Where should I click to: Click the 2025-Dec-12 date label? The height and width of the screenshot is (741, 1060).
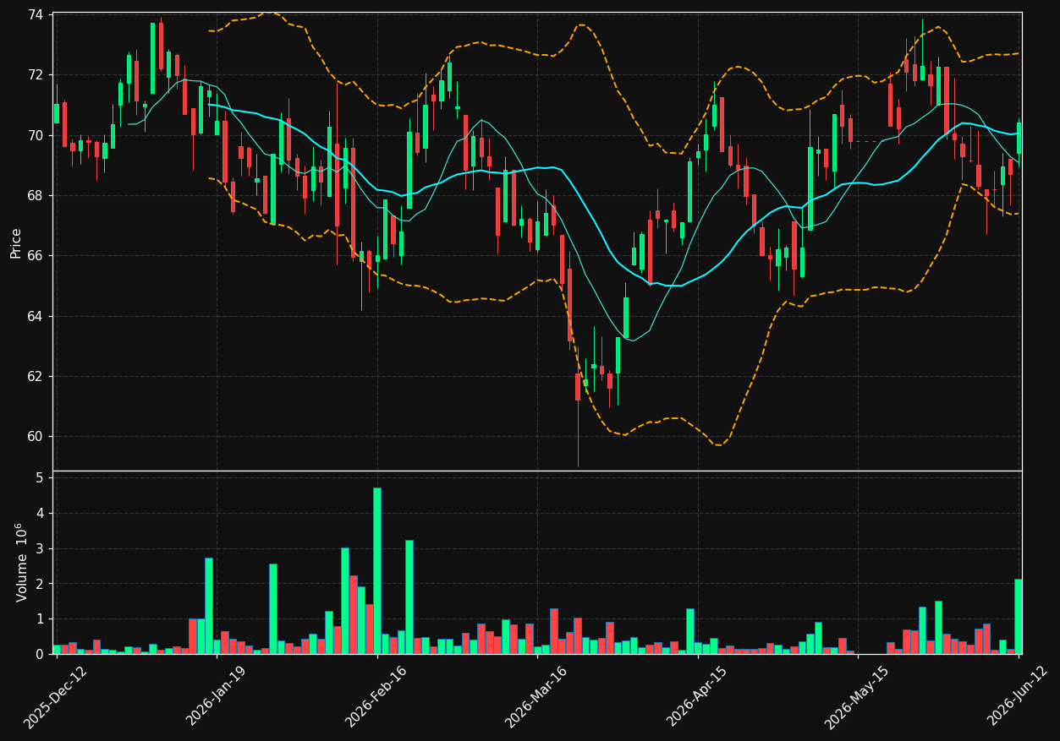point(56,698)
